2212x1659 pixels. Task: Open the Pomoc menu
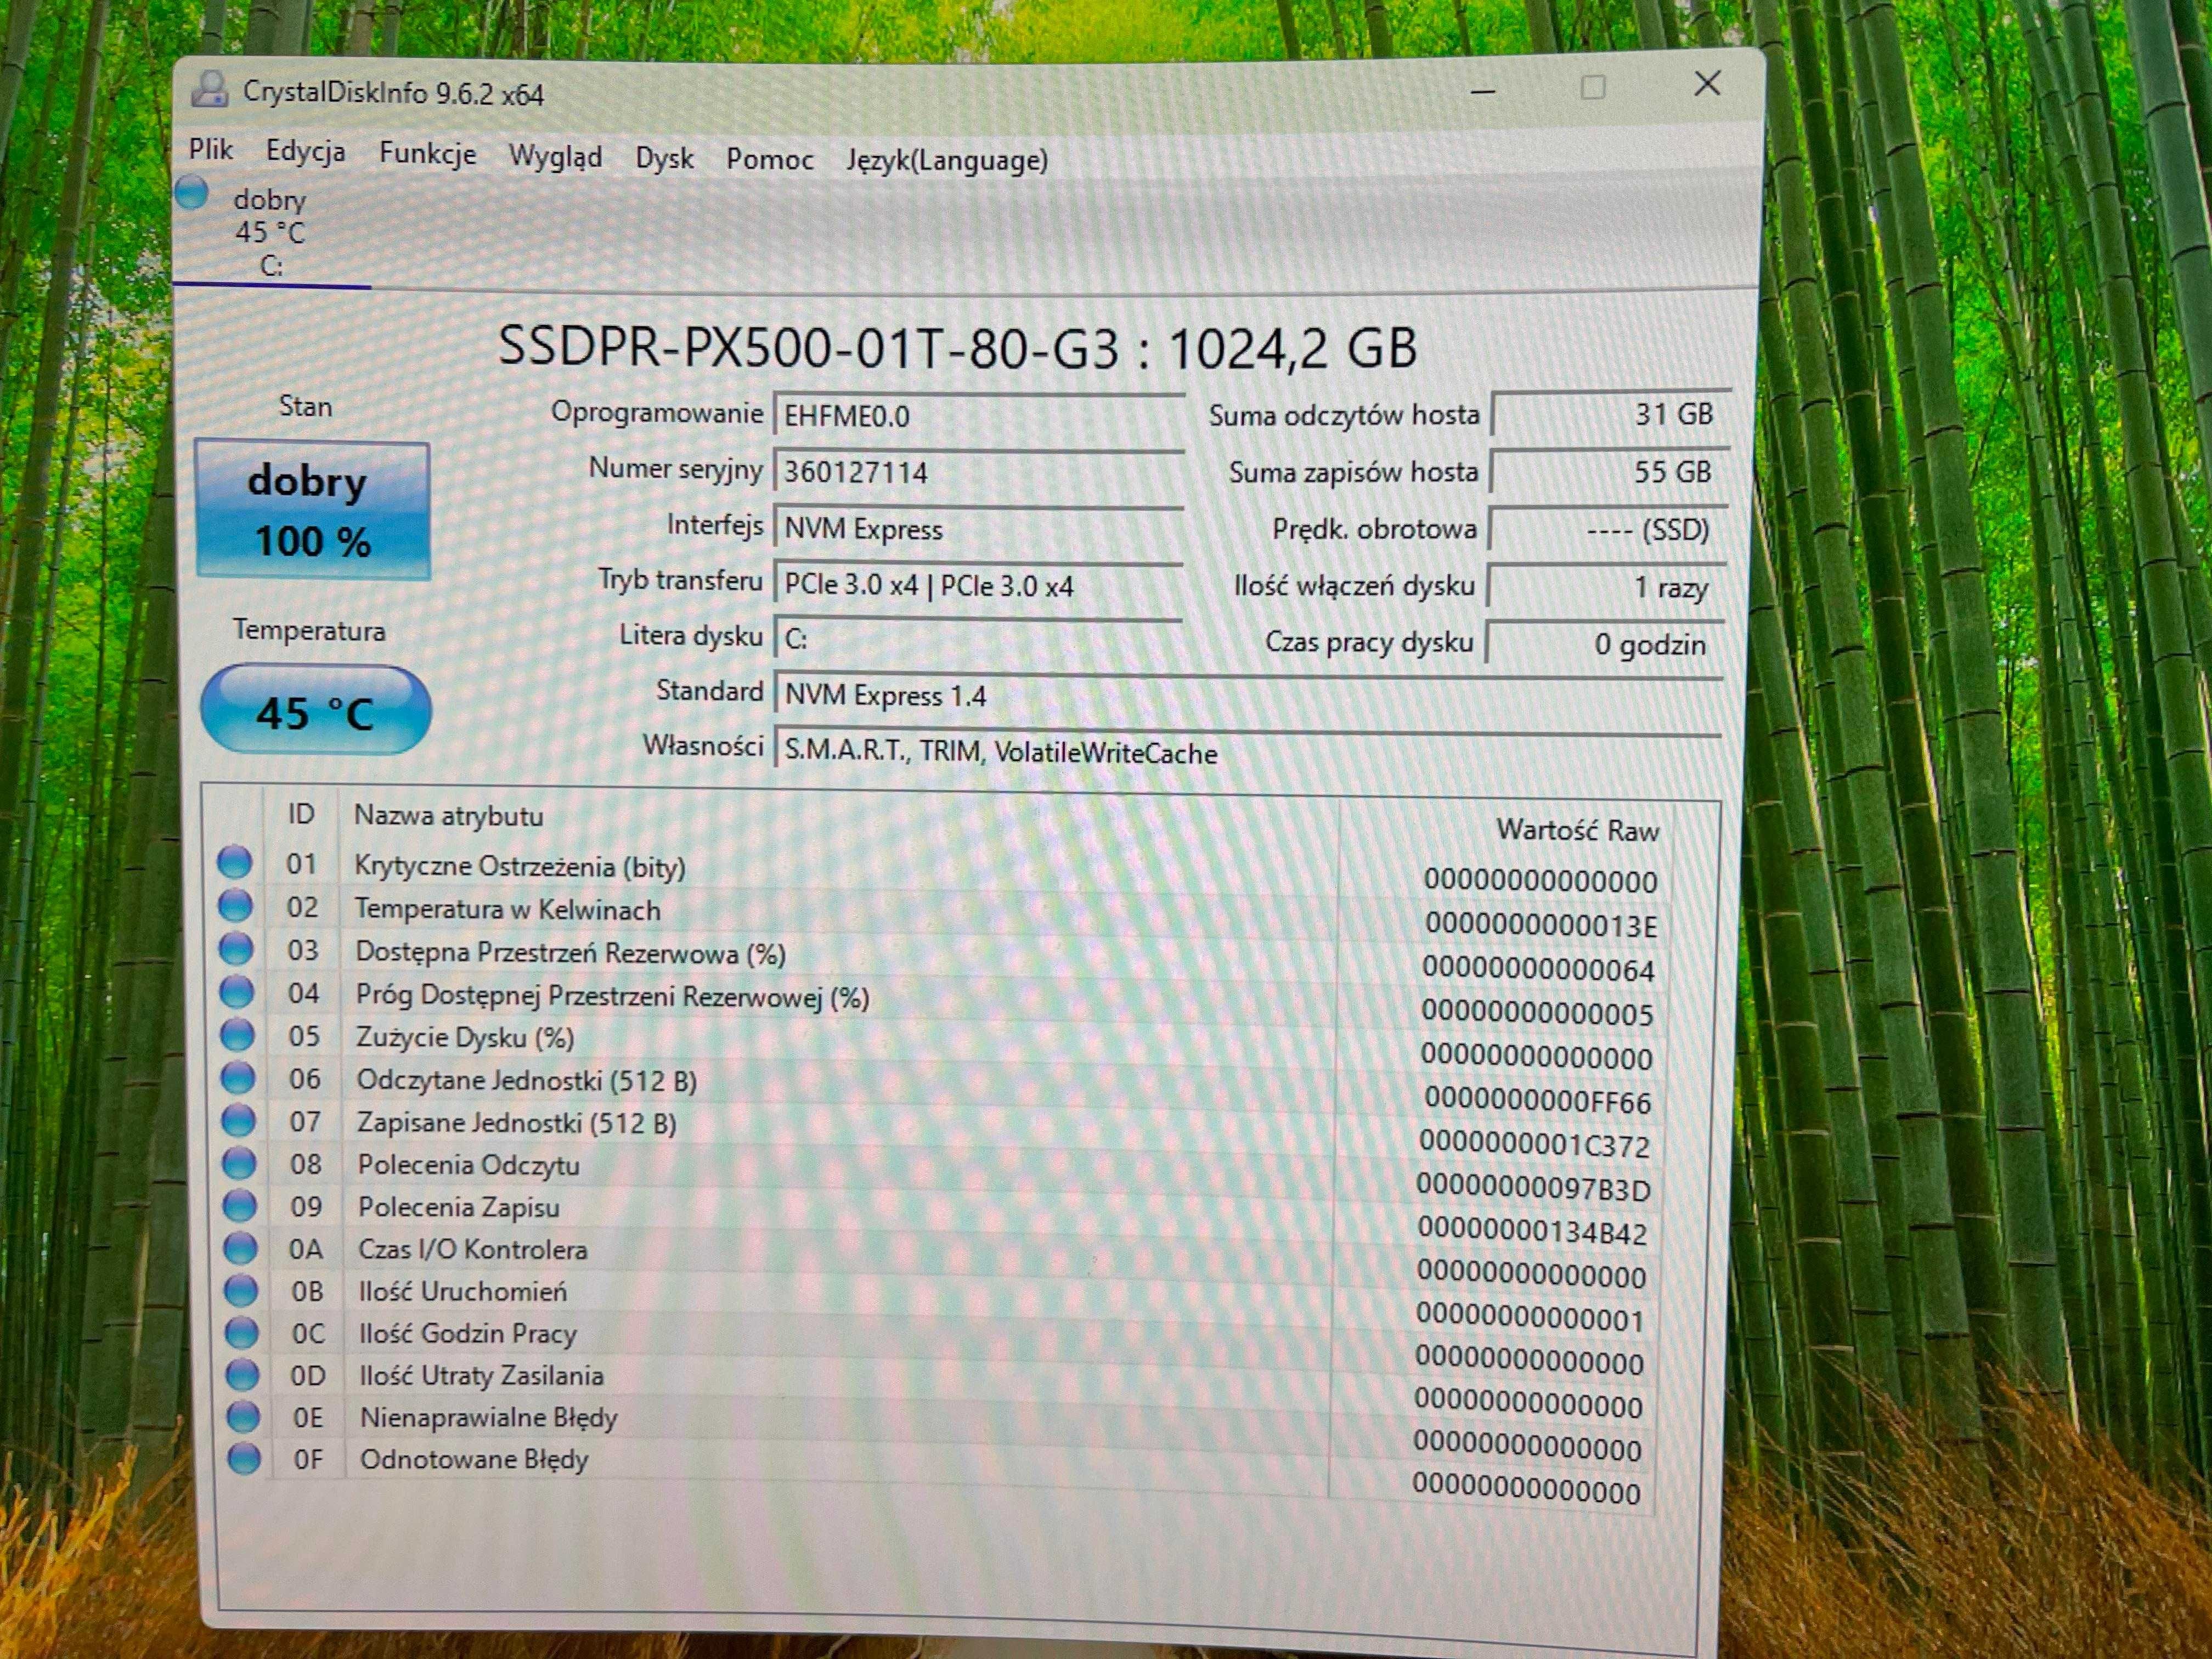point(769,159)
